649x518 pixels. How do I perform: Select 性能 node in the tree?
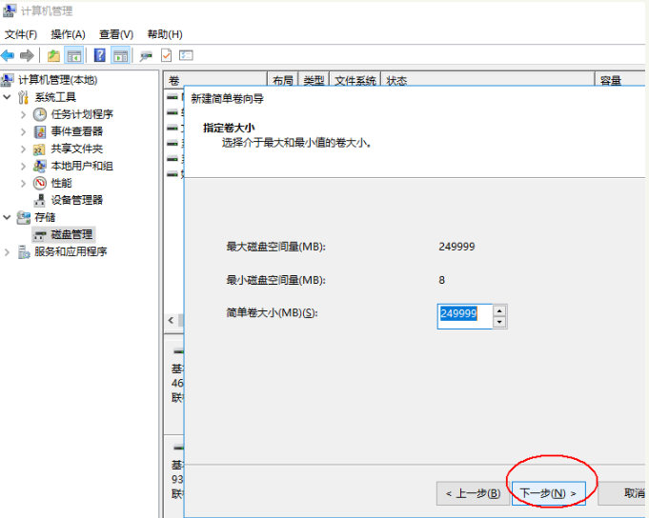coord(61,183)
